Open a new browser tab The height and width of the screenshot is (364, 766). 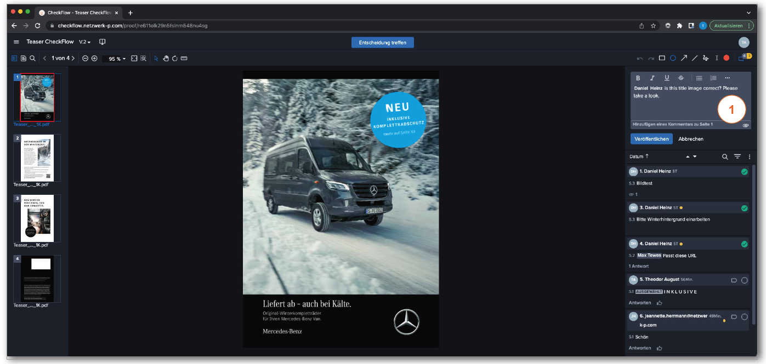coord(130,13)
